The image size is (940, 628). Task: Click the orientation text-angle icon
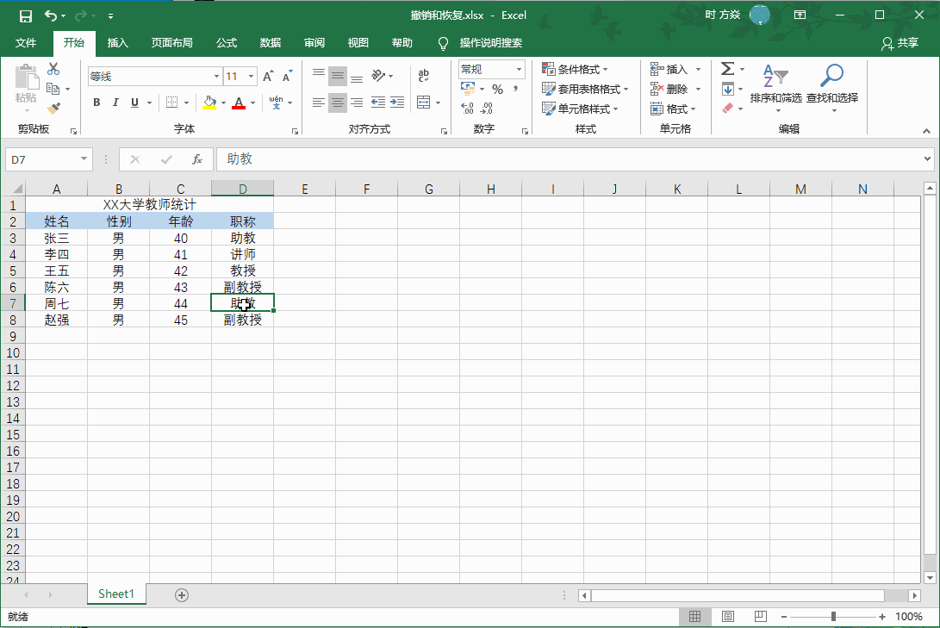click(378, 76)
